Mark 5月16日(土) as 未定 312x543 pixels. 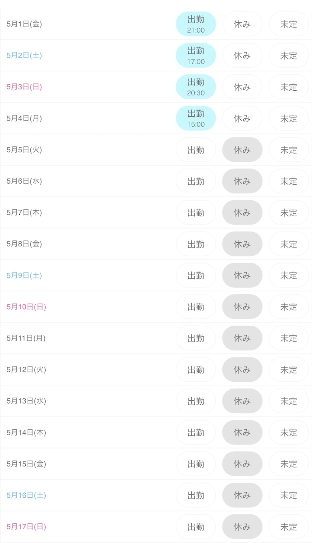(x=289, y=495)
